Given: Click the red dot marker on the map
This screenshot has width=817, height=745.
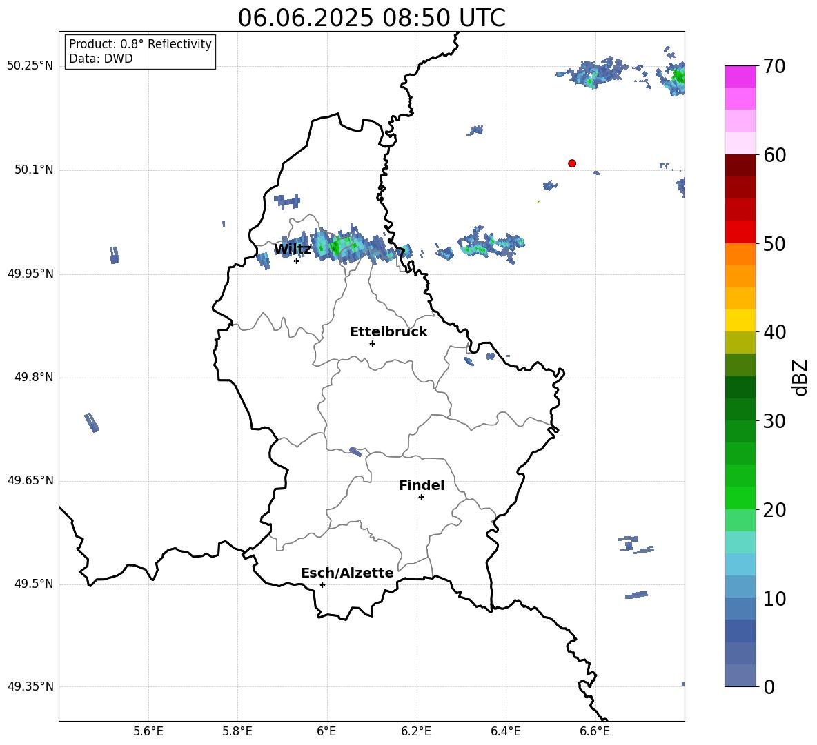Looking at the screenshot, I should pyautogui.click(x=572, y=163).
